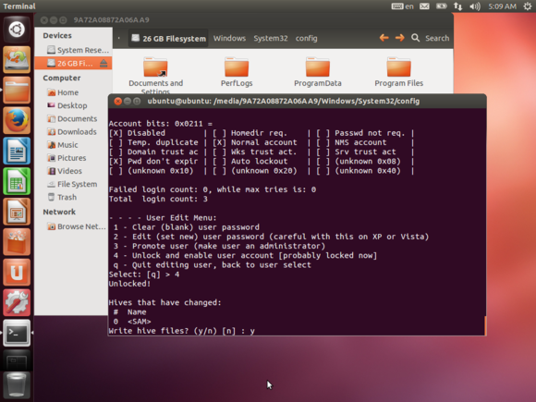The image size is (536, 402).
Task: Select Browse Network in the sidebar
Action: click(x=76, y=226)
